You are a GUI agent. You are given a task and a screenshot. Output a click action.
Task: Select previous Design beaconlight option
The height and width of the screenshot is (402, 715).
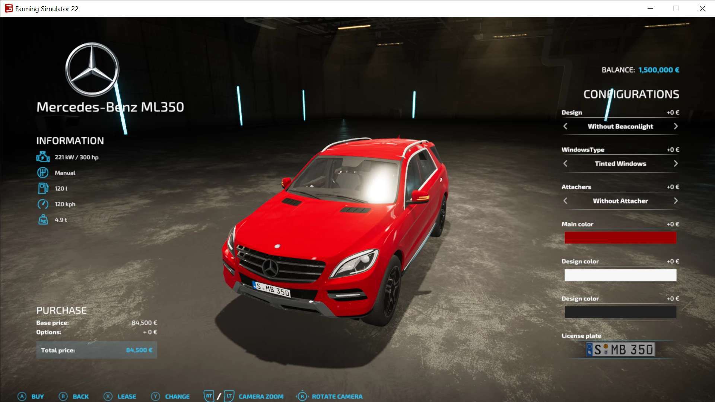pos(565,127)
